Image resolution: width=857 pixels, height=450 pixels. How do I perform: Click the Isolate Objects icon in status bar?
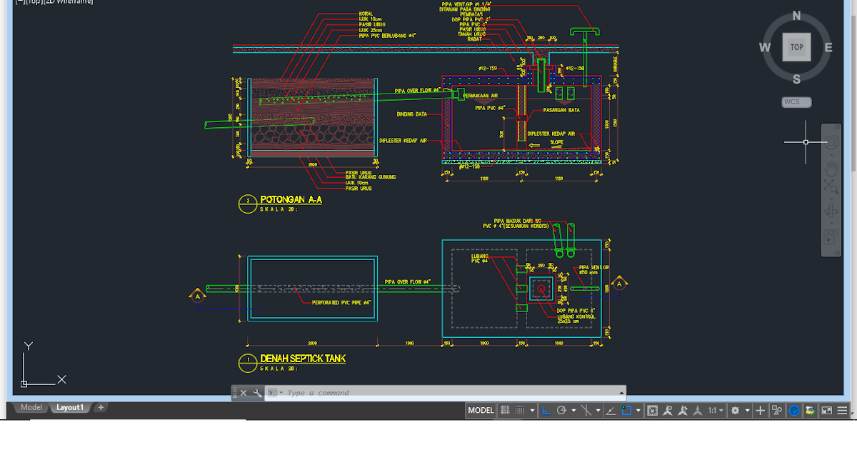[776, 410]
